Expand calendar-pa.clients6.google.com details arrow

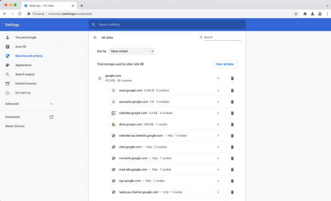click(x=218, y=135)
